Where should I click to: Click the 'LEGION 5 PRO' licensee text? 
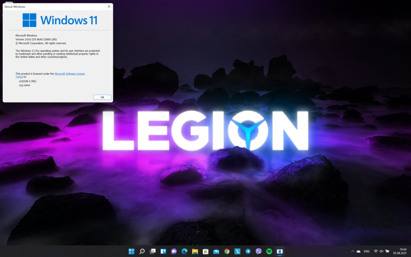(28, 81)
